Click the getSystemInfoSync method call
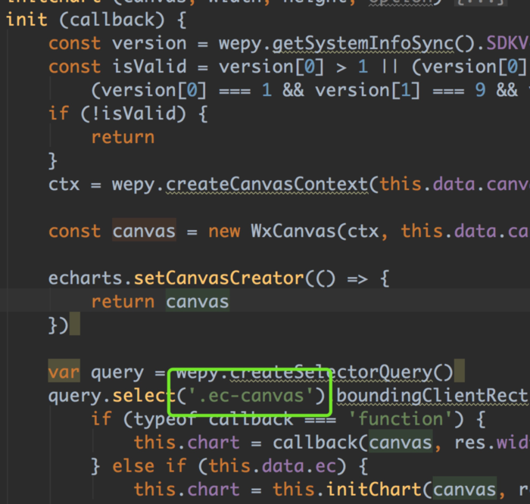Image resolution: width=530 pixels, height=504 pixels. coord(363,43)
